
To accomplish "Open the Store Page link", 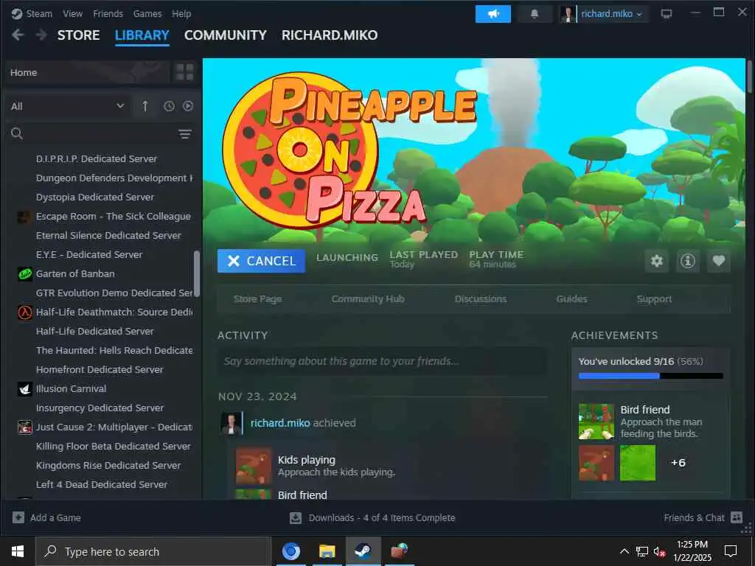I will pos(257,299).
